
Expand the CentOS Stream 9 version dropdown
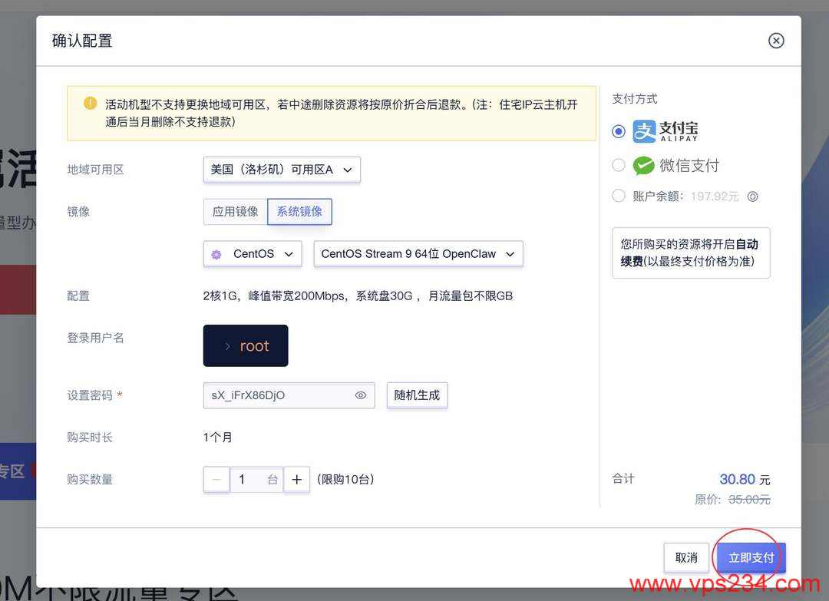point(418,253)
